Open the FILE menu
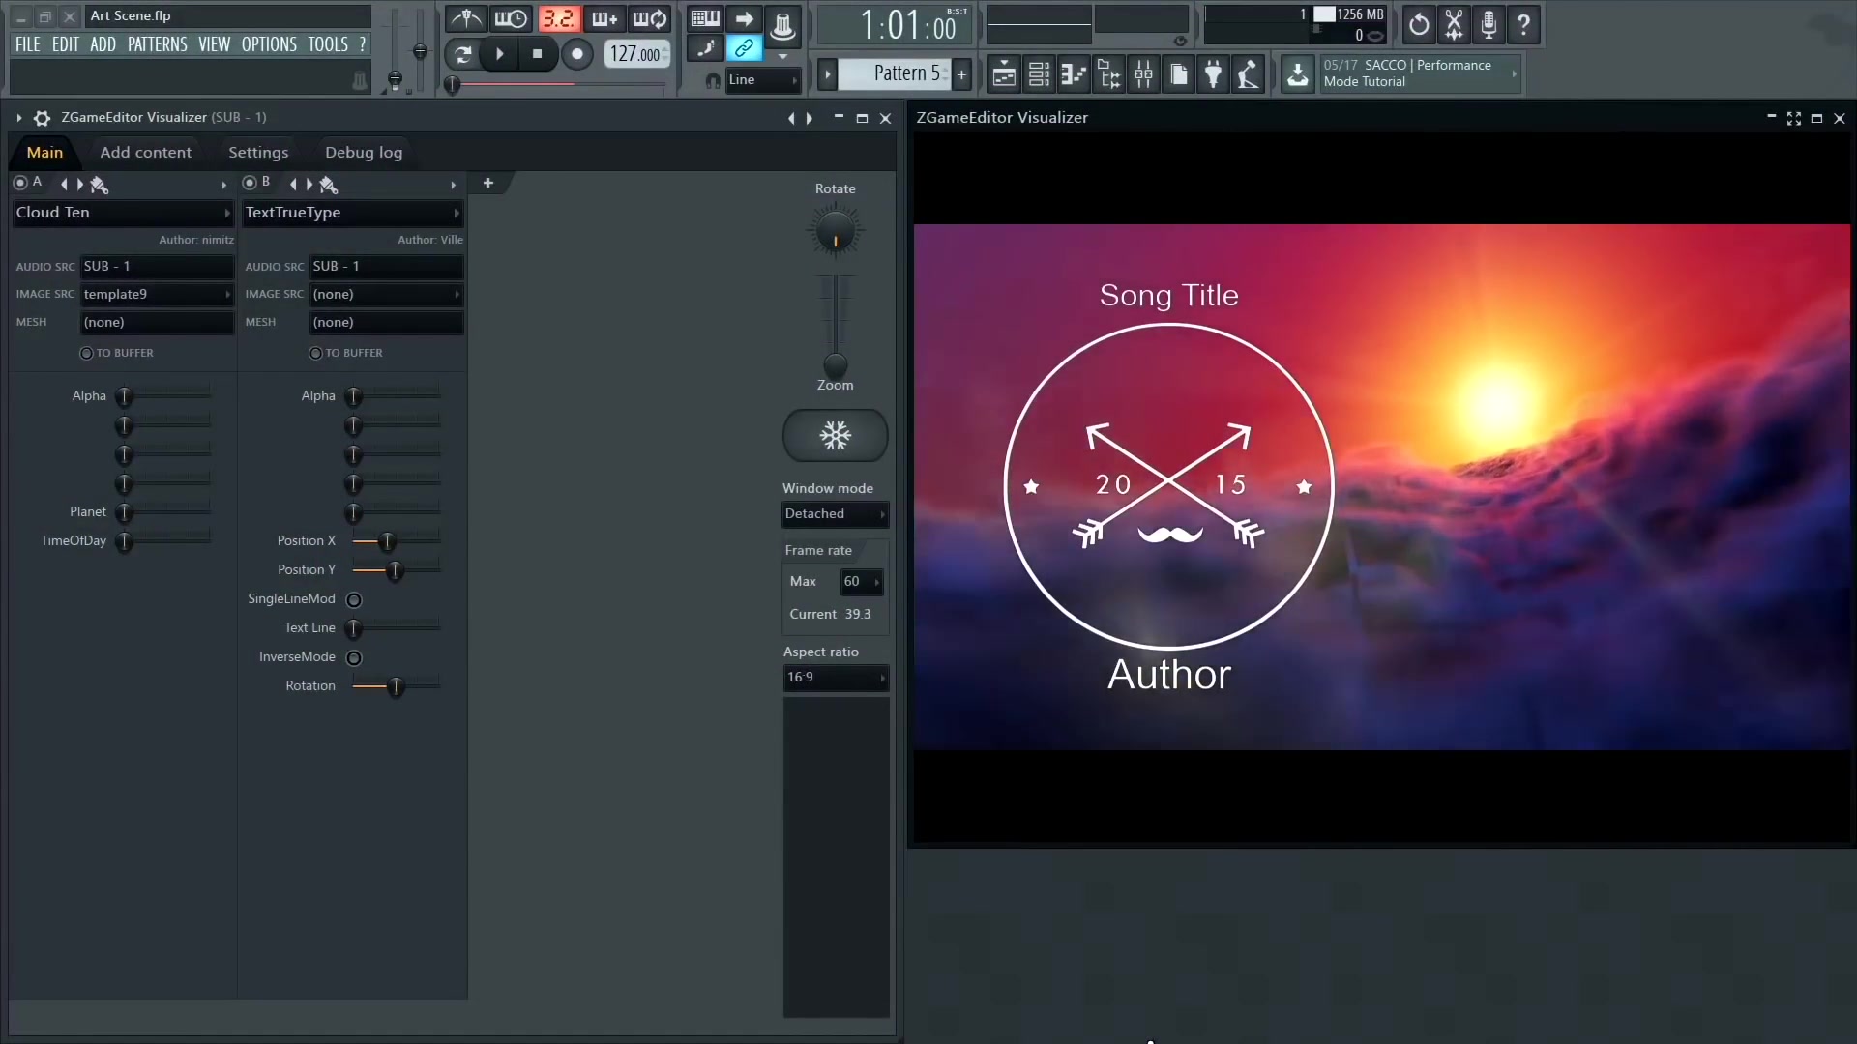Viewport: 1857px width, 1044px height. [x=28, y=44]
